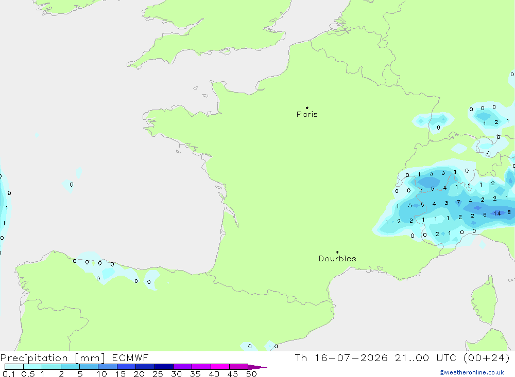
Task: Click the 2–5 mm legend swatch
Action: tap(70, 367)
